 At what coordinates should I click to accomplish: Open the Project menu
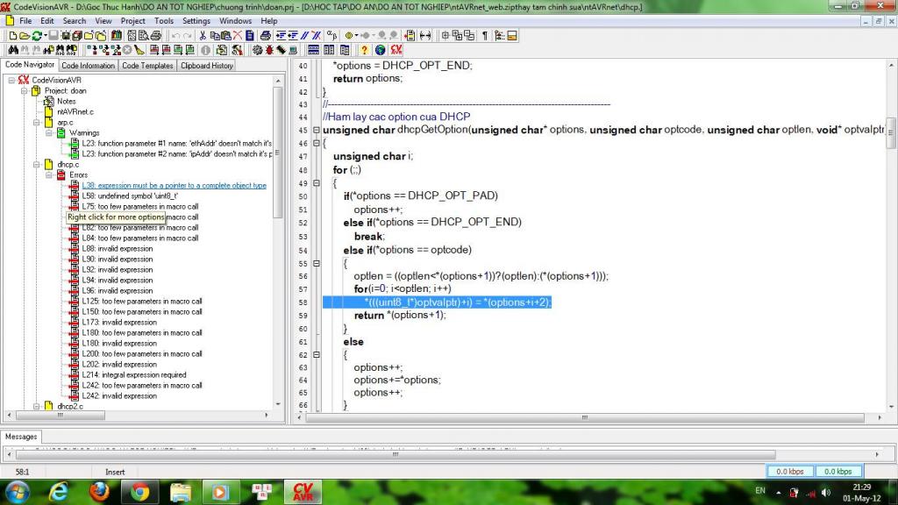point(133,21)
